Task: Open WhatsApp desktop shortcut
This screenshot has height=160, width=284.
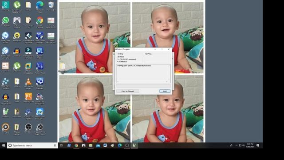Action: point(5,22)
